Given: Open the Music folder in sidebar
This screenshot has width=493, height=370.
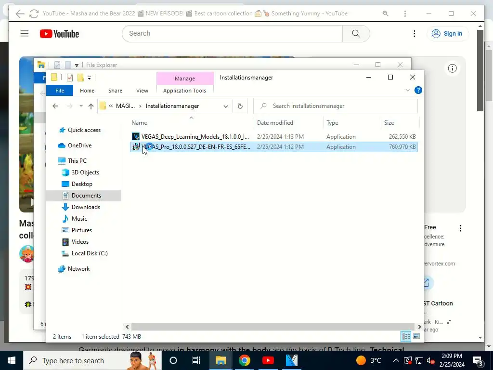Looking at the screenshot, I should (x=79, y=219).
